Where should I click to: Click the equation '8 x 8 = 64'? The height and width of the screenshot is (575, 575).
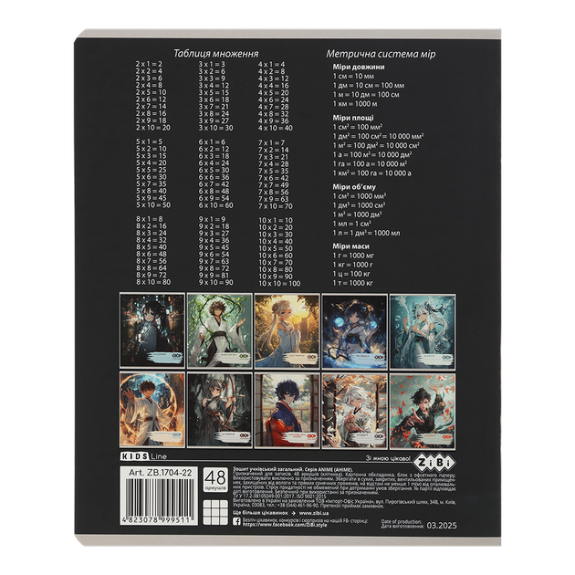pos(152,268)
